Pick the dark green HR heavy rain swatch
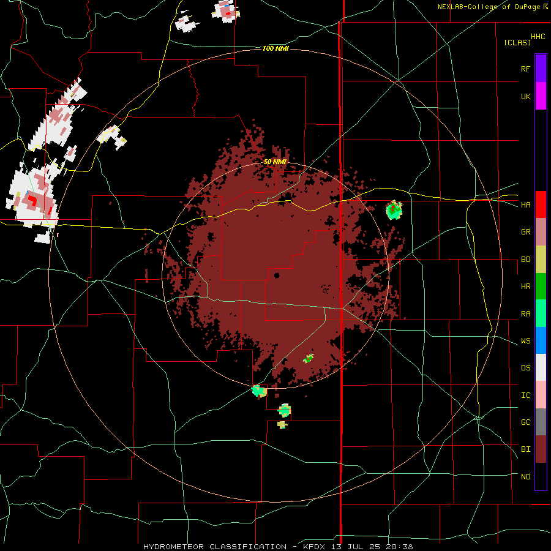The image size is (551, 551). 541,287
